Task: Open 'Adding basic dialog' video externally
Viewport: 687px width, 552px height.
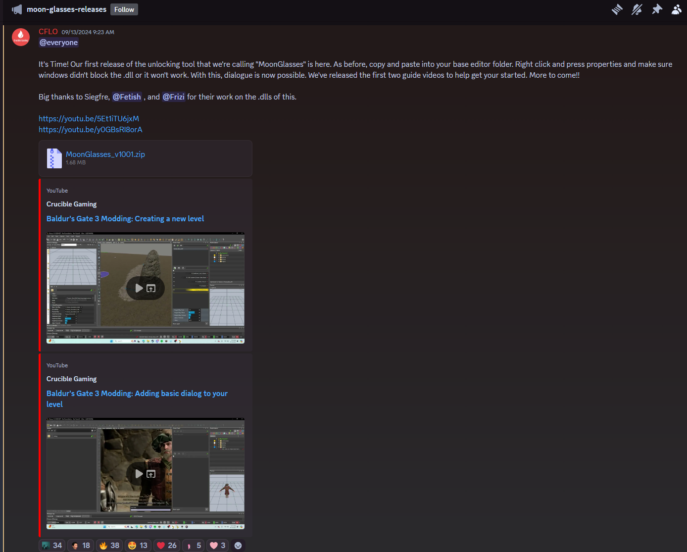Action: coord(151,474)
